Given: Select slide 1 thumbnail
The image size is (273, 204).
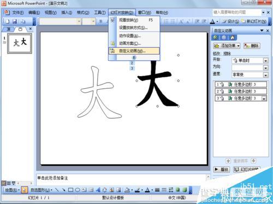Looking at the screenshot, I should click(x=20, y=44).
